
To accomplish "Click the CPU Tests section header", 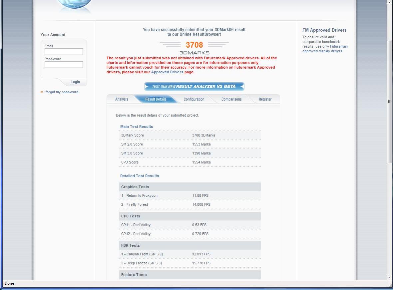I will coord(190,216).
